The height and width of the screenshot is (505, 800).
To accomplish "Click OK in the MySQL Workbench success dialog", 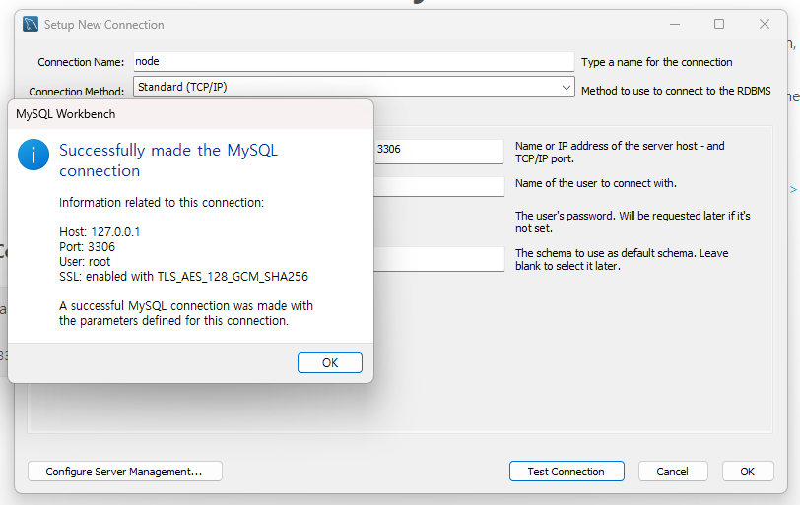I will coord(330,363).
